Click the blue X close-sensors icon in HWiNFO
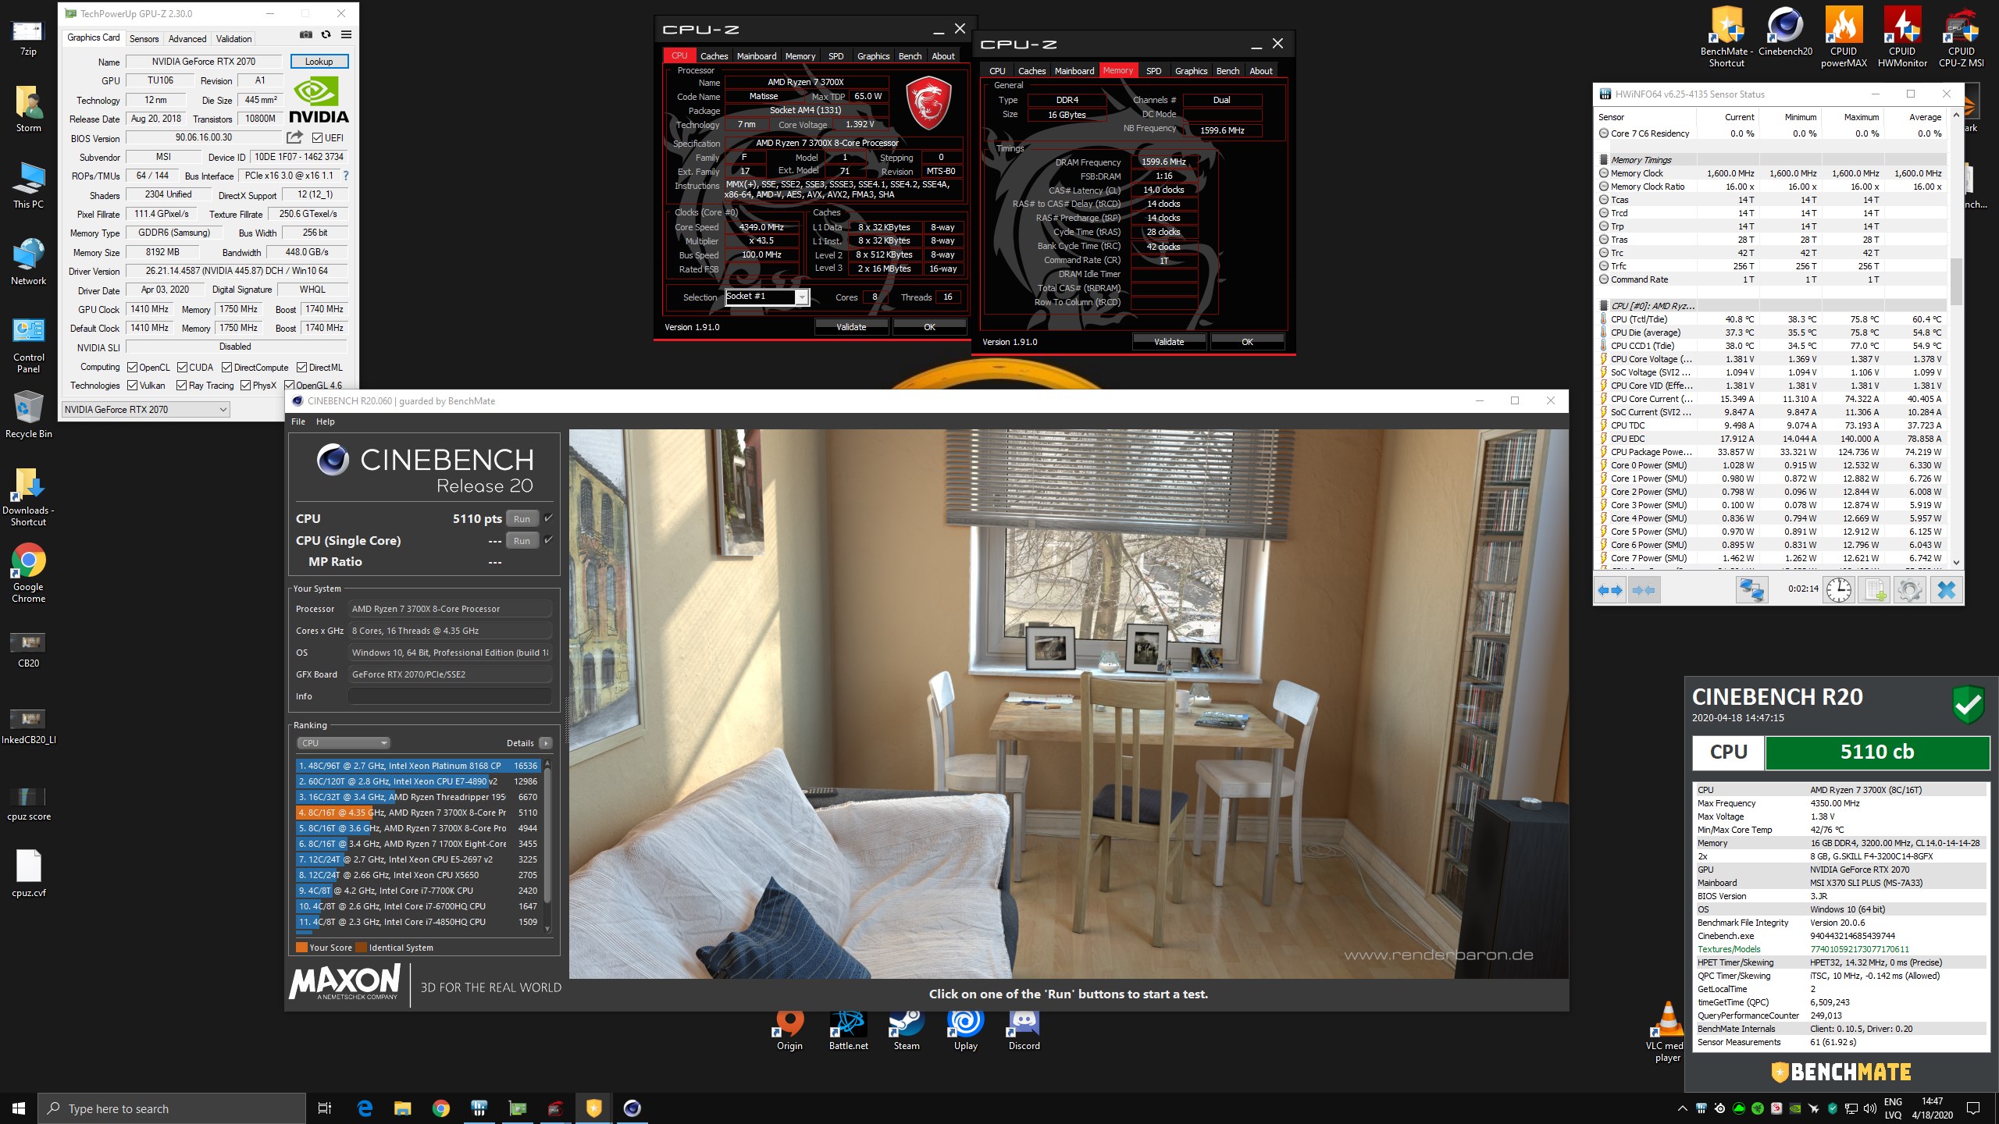This screenshot has width=1999, height=1124. click(1946, 589)
